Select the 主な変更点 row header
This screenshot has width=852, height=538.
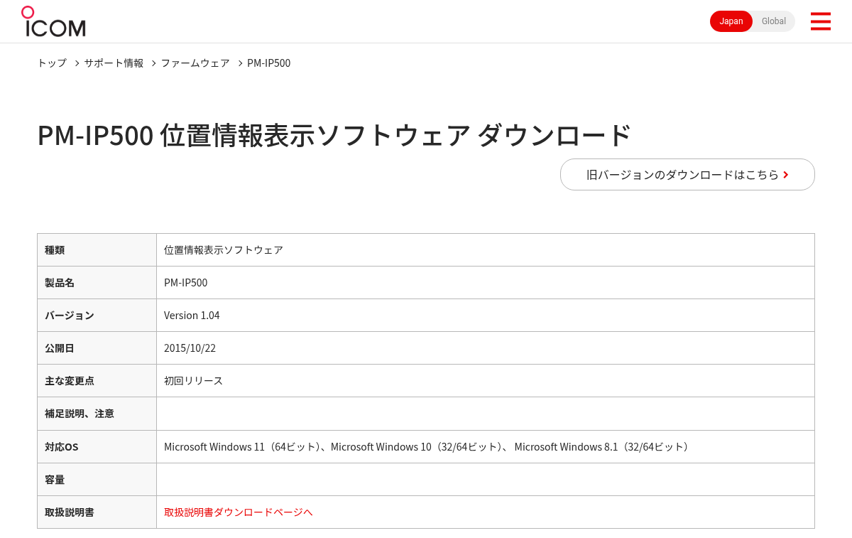97,381
